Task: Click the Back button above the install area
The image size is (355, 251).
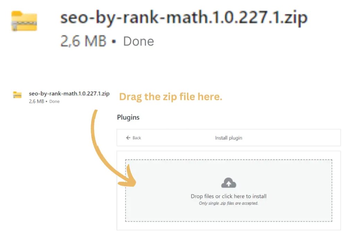Action: tap(133, 137)
